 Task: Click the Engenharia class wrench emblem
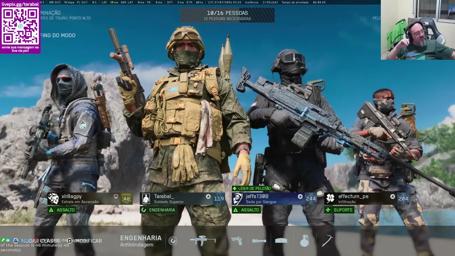173,241
